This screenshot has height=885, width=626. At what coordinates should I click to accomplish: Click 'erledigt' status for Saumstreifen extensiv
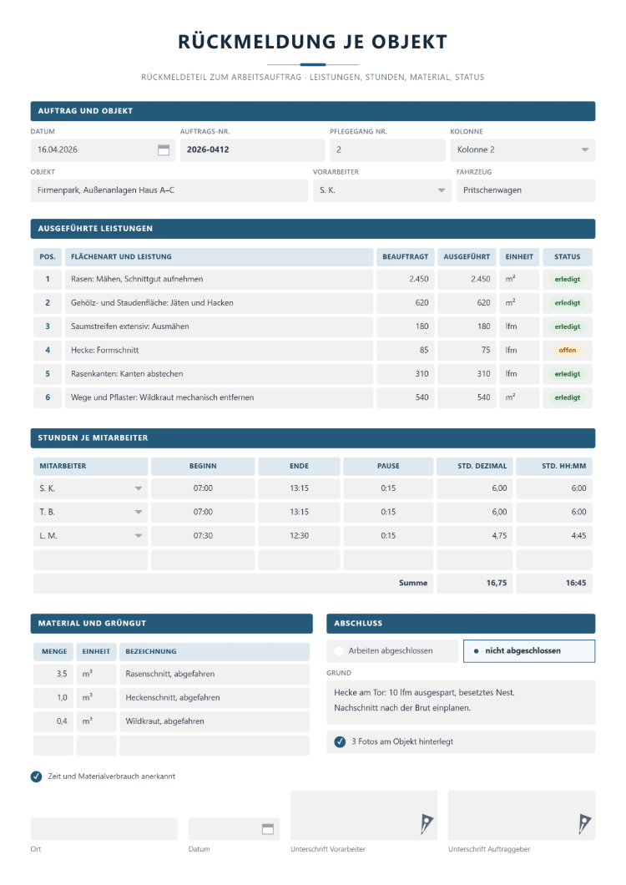click(x=568, y=326)
